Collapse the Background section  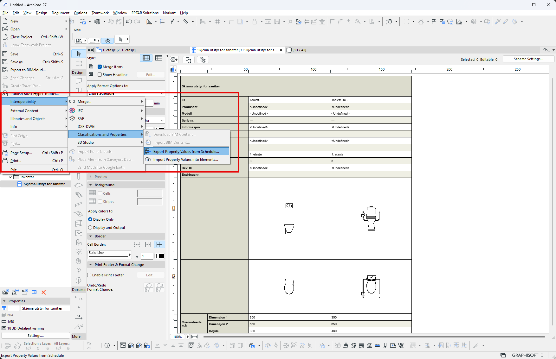pos(91,185)
